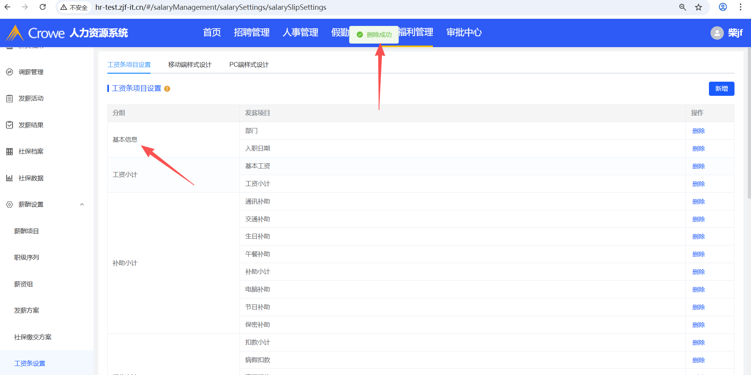Delete the 扣款小计 row

[x=699, y=343]
